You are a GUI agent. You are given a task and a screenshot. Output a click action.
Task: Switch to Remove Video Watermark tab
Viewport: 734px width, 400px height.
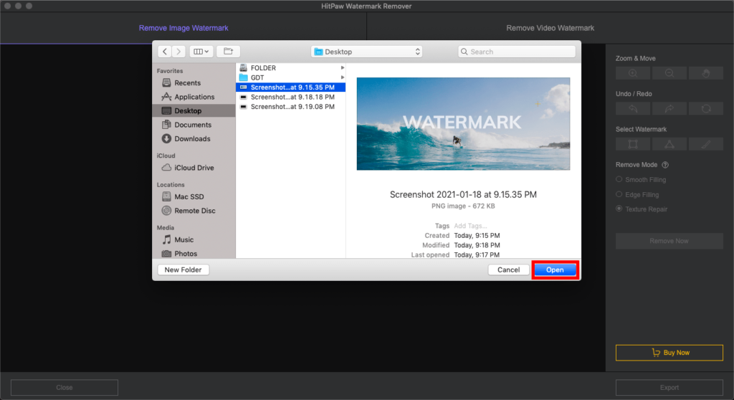(x=550, y=28)
